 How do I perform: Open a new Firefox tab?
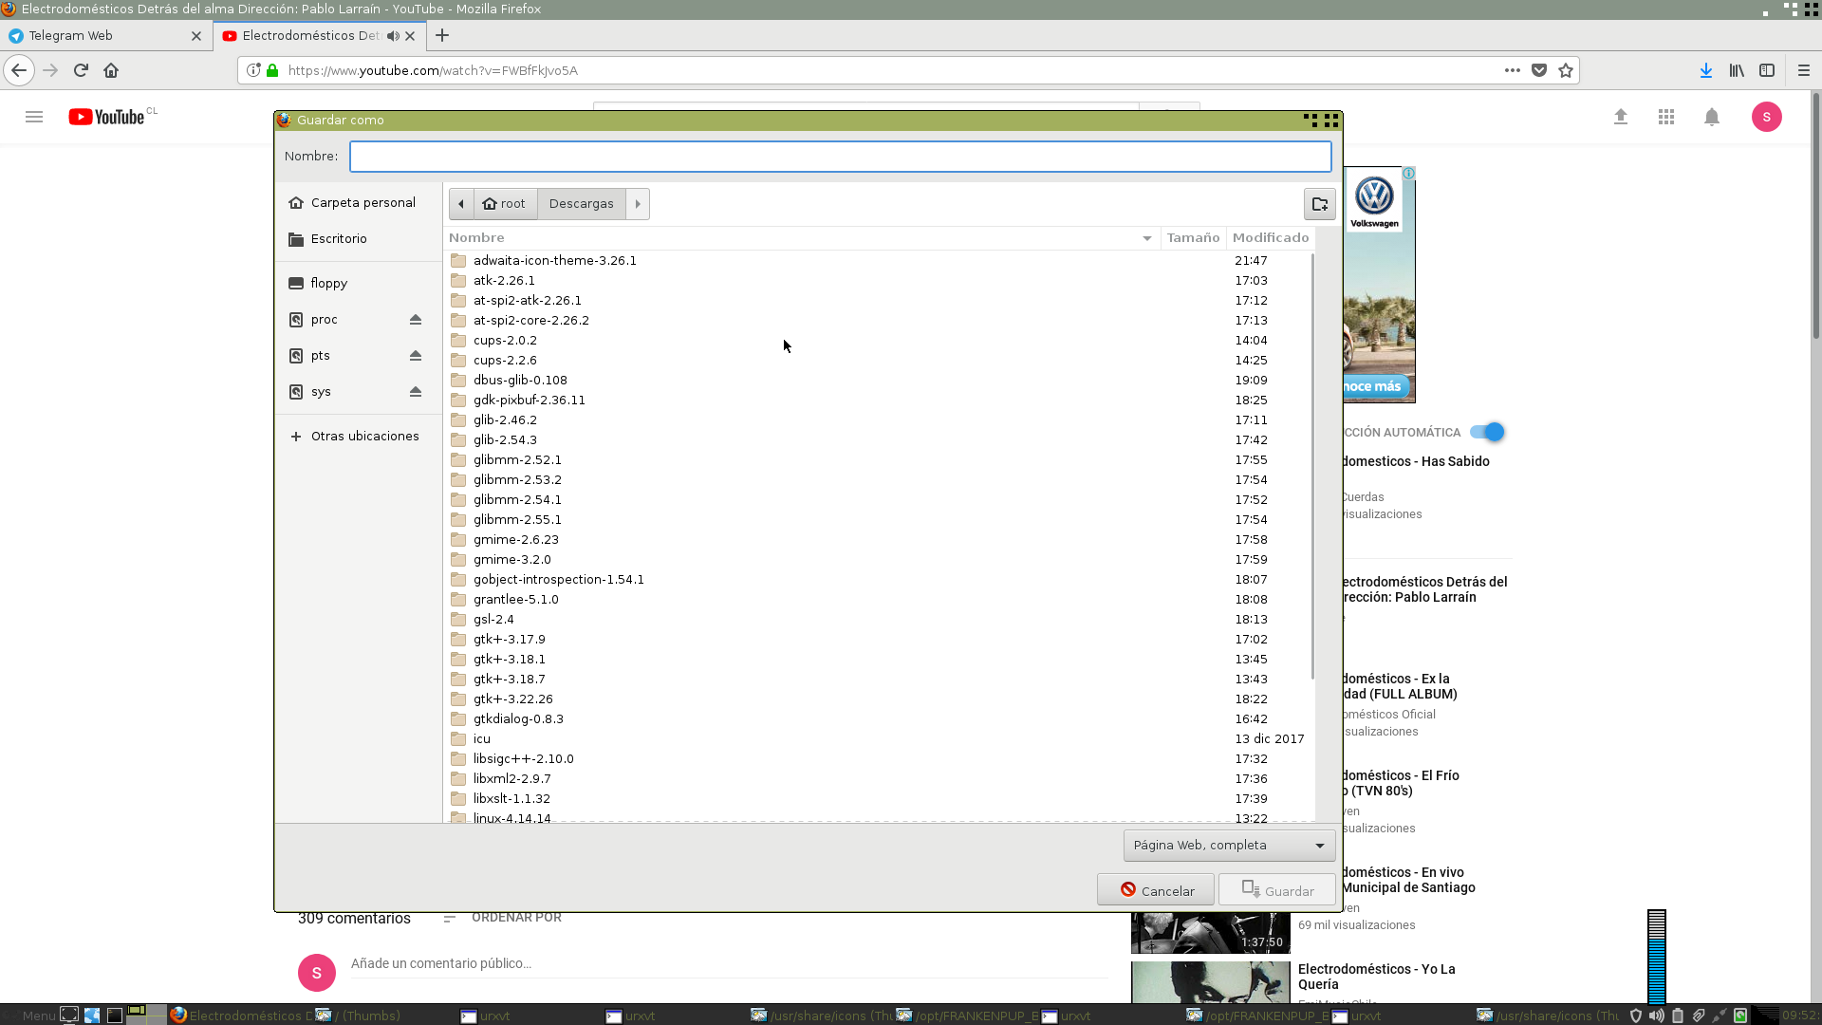442,36
